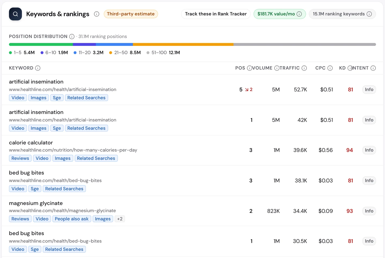Click the orange 21–50 segment of distribution bar
Image resolution: width=385 pixels, height=258 pixels.
183,45
